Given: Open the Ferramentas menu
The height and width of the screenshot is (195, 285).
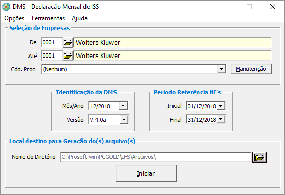Looking at the screenshot, I should pyautogui.click(x=48, y=18).
